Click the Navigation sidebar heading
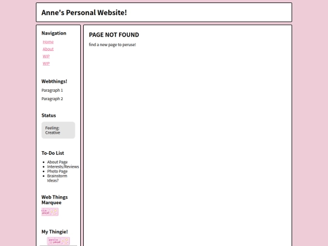Image resolution: width=328 pixels, height=246 pixels. (x=54, y=33)
